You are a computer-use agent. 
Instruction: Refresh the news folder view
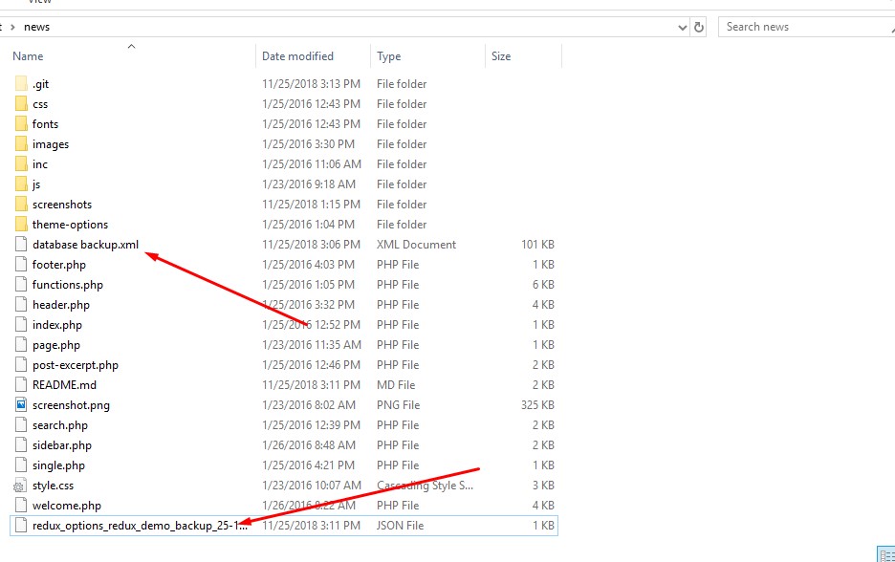tap(699, 27)
